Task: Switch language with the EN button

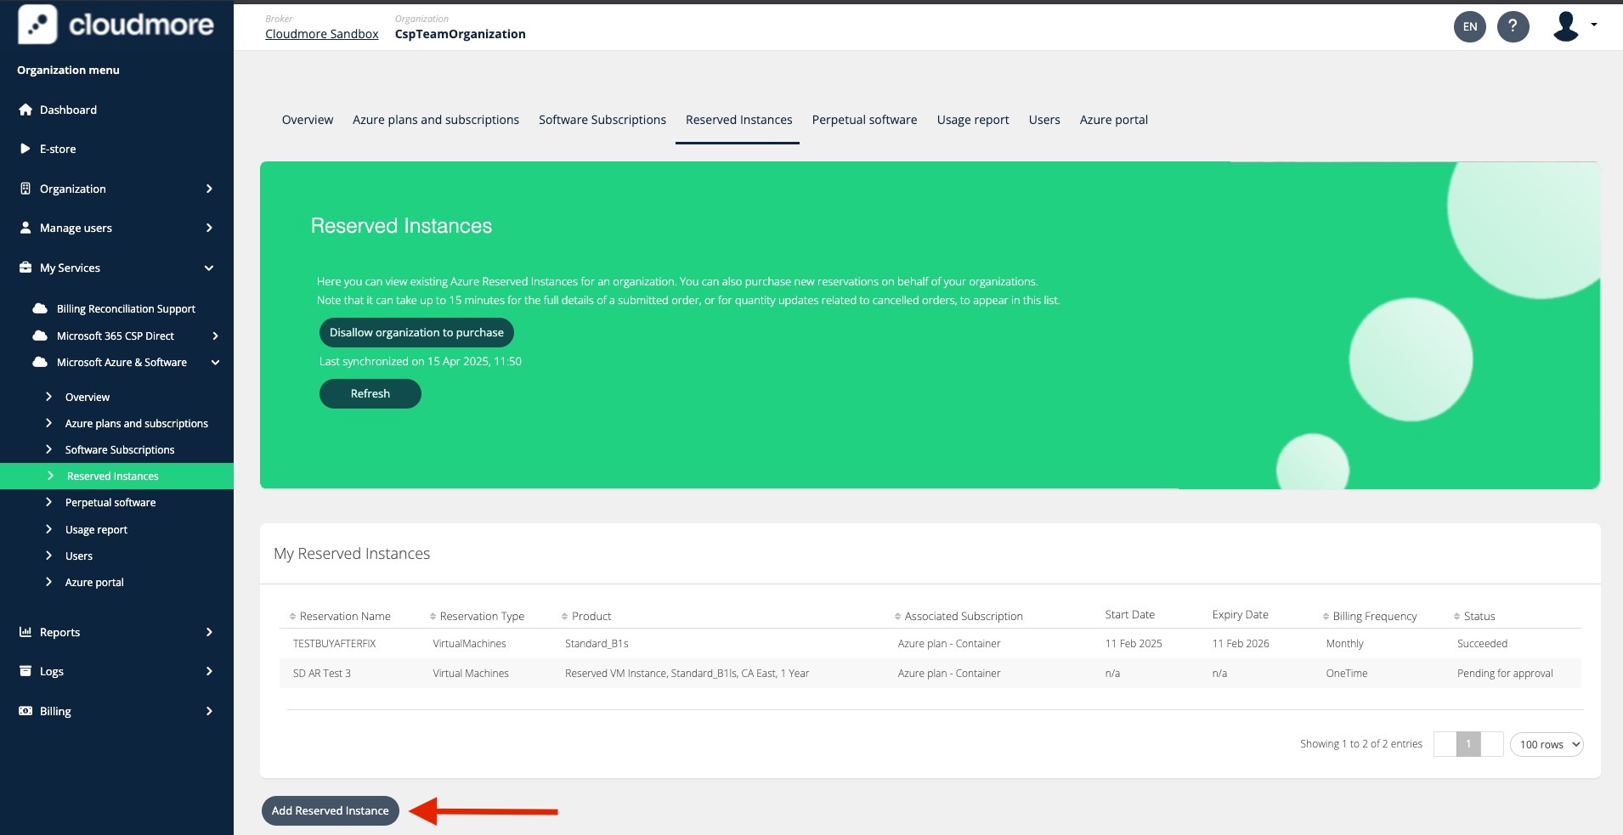Action: pyautogui.click(x=1469, y=26)
